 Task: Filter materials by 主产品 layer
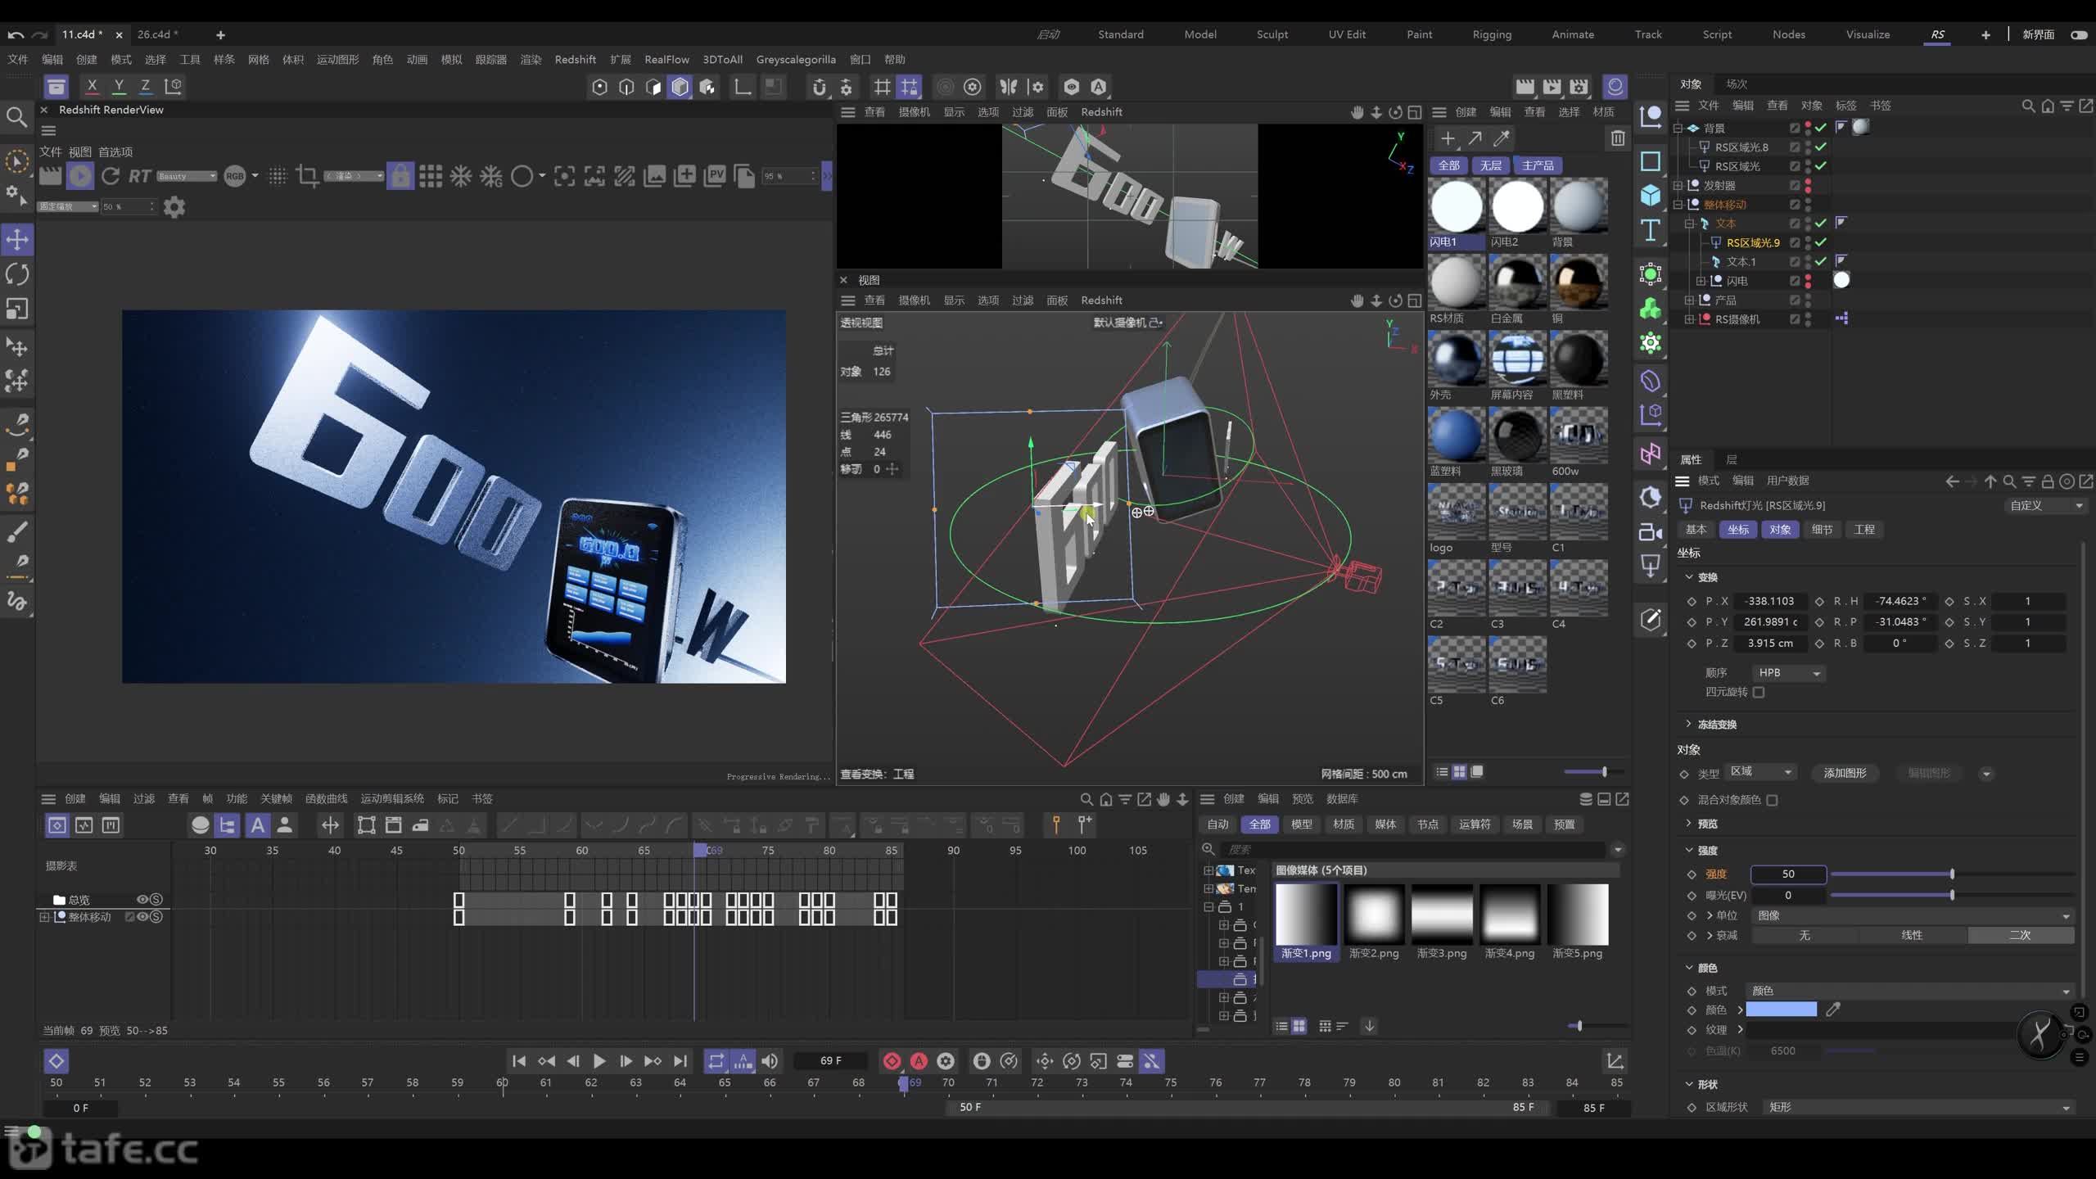(x=1537, y=165)
